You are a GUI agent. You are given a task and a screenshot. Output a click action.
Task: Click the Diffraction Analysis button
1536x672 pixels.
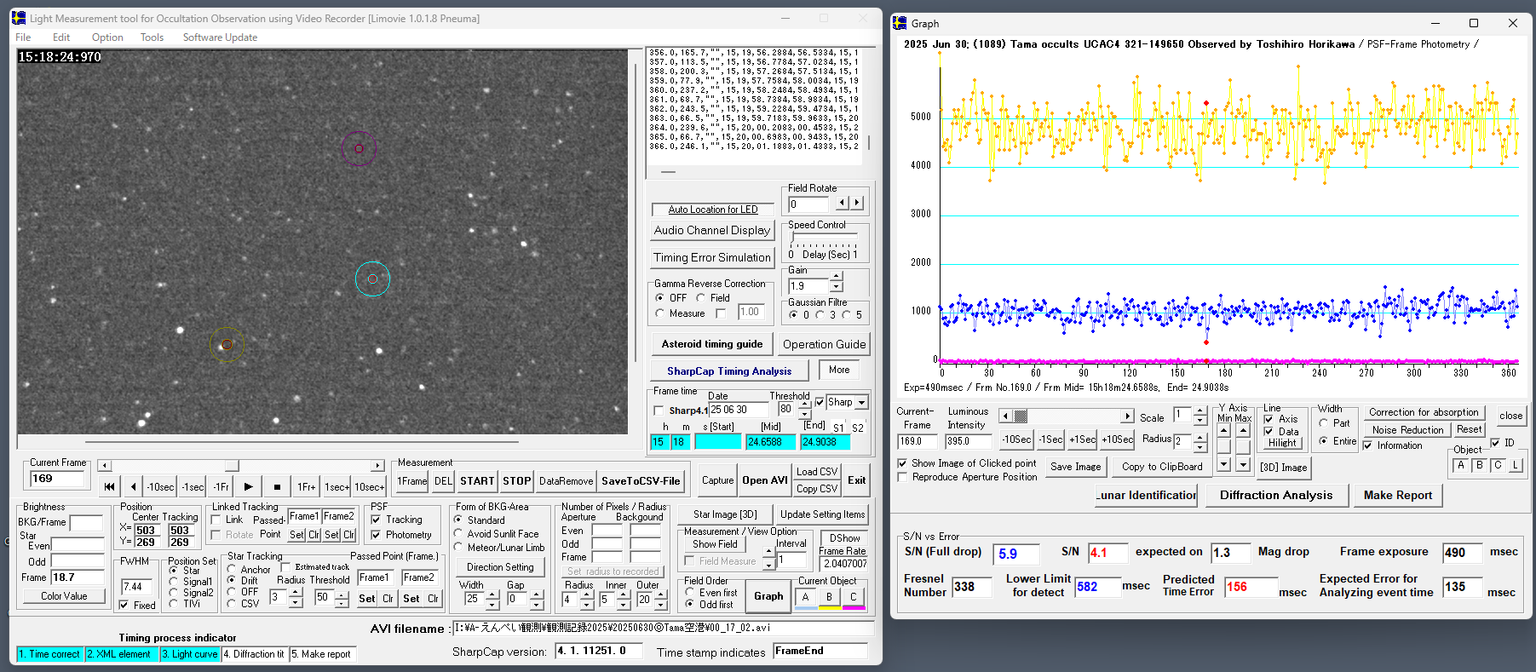coord(1275,496)
